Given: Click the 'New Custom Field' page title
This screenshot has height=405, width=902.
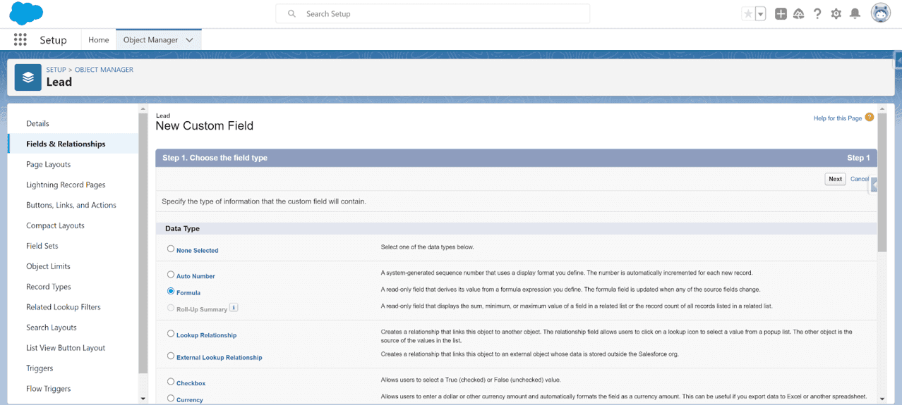Looking at the screenshot, I should [205, 126].
